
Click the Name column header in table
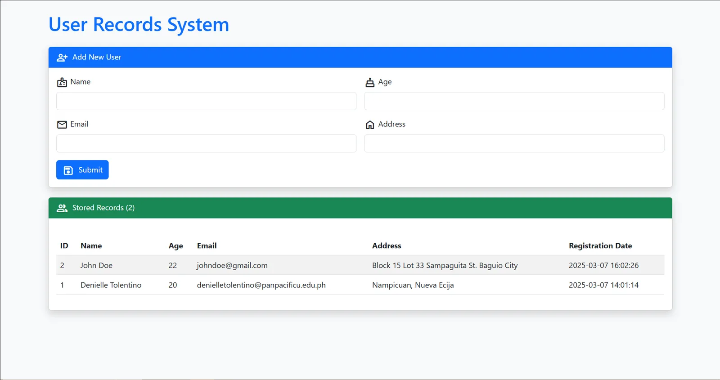[91, 246]
